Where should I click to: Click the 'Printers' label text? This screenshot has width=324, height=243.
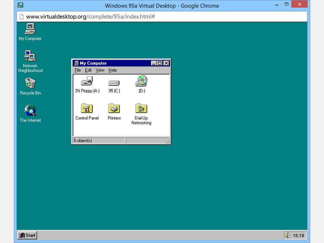click(114, 118)
